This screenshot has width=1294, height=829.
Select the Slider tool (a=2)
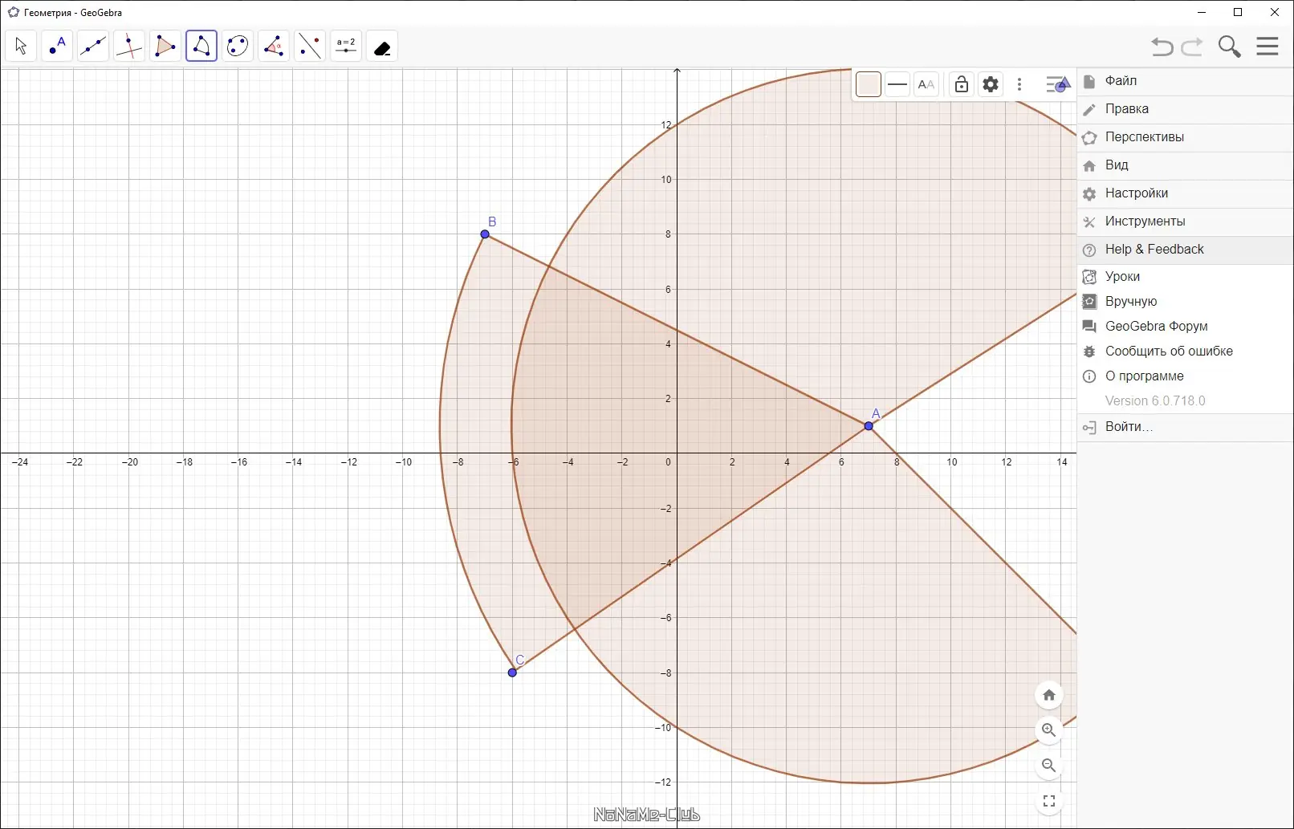346,47
